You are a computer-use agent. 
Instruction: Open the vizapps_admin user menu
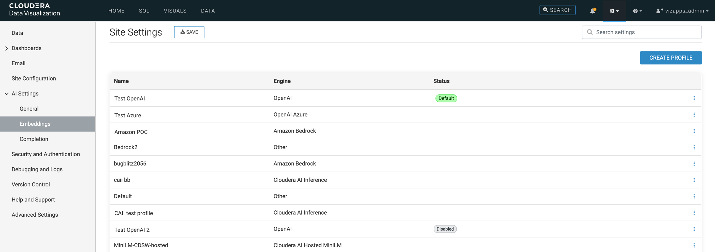(682, 11)
